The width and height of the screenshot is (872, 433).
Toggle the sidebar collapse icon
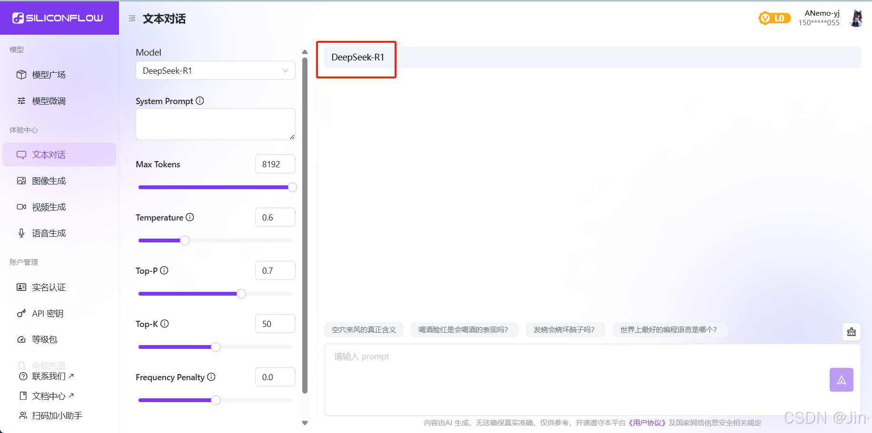coord(132,19)
